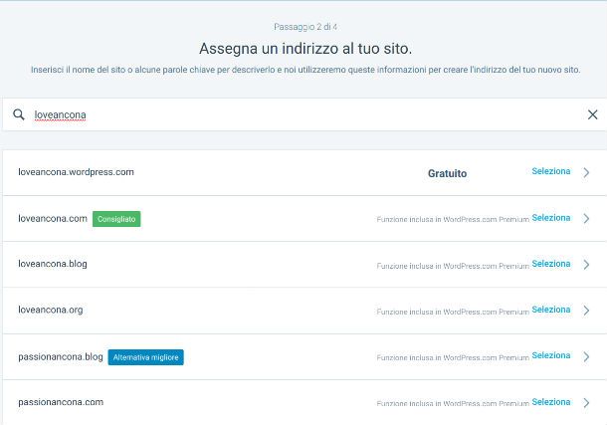
Task: Click the loveancona.blog domain name
Action: pyautogui.click(x=53, y=264)
